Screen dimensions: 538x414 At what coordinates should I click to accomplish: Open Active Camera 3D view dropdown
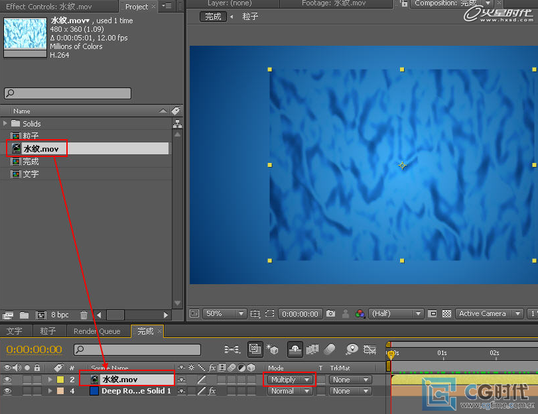pos(490,313)
